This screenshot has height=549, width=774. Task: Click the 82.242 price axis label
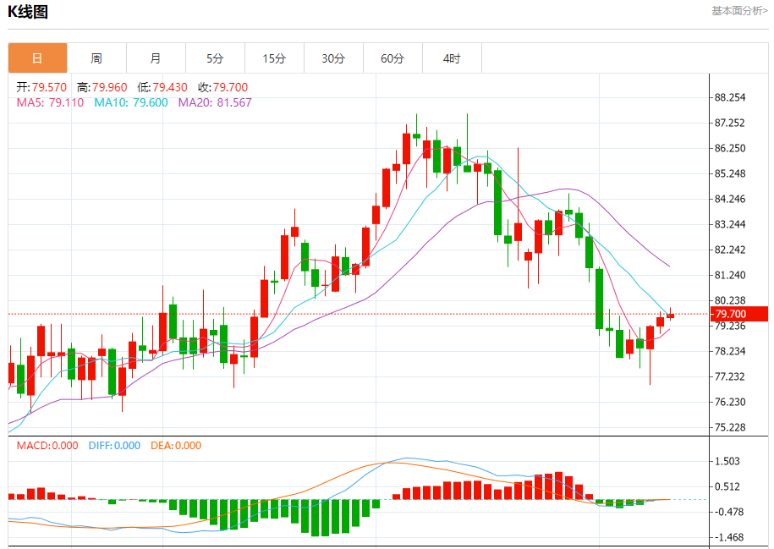[x=730, y=250]
